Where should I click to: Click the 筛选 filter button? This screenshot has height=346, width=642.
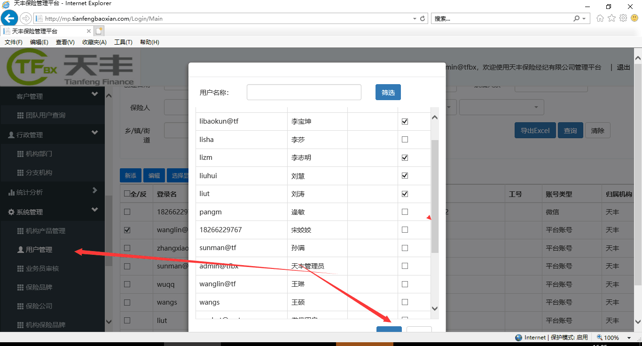[x=388, y=93]
